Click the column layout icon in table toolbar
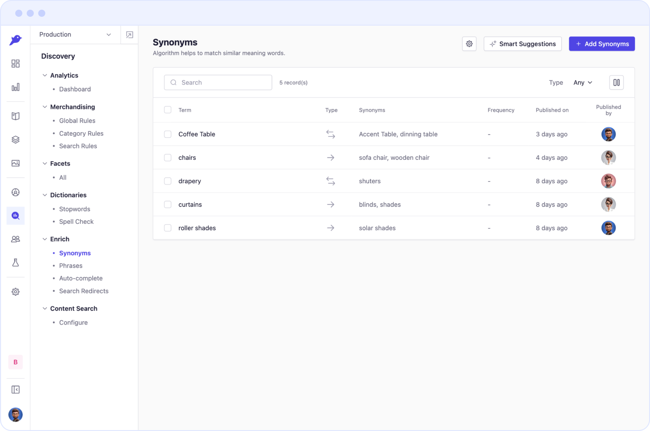The width and height of the screenshot is (650, 431). click(616, 83)
